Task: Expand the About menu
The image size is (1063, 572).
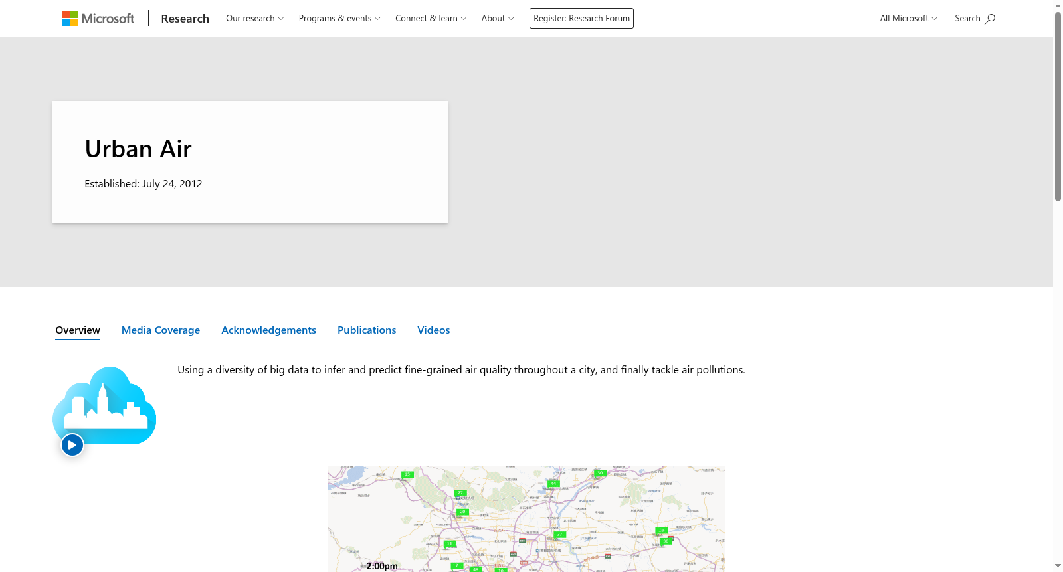Action: click(x=498, y=19)
